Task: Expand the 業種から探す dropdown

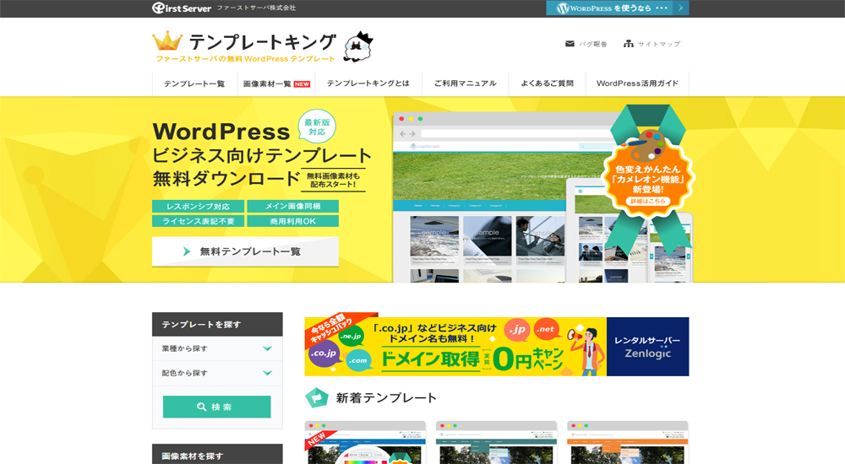Action: pyautogui.click(x=217, y=348)
